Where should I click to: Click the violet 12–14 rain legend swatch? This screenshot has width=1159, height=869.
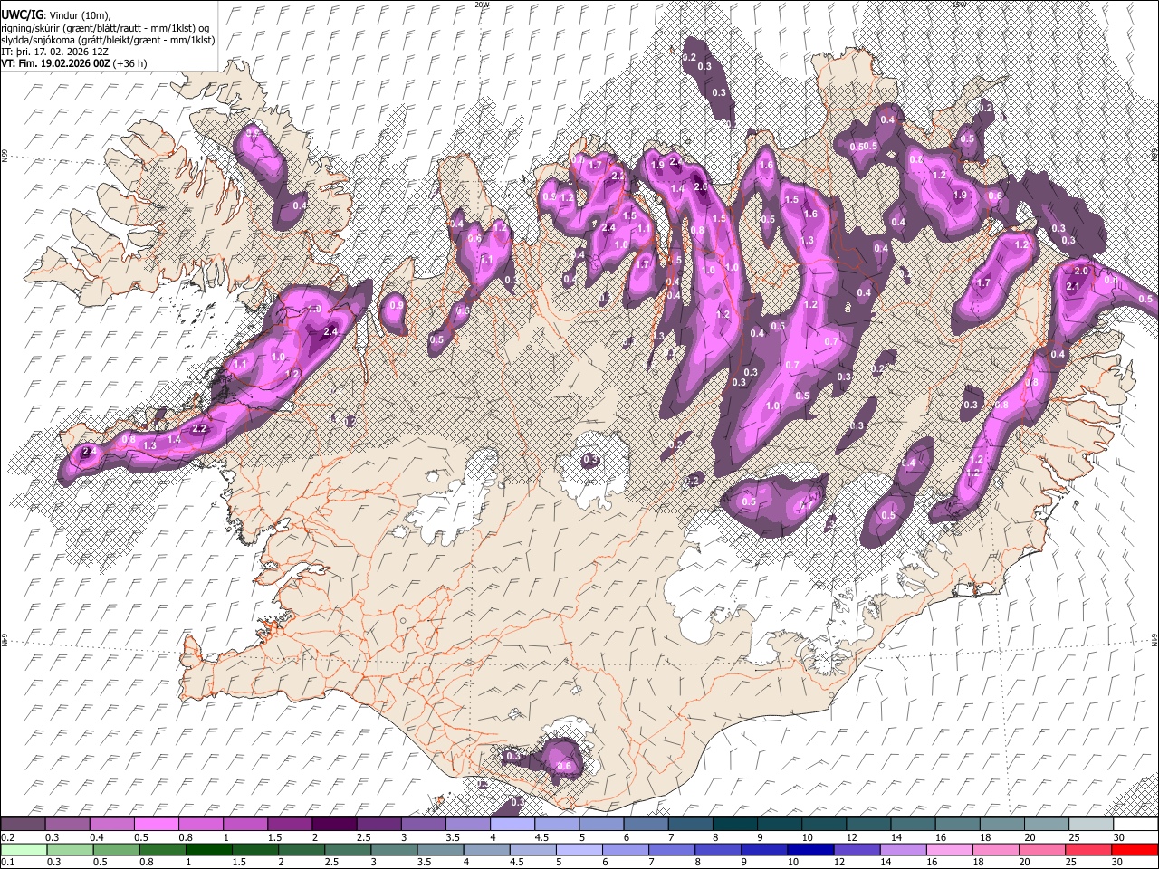tap(857, 849)
